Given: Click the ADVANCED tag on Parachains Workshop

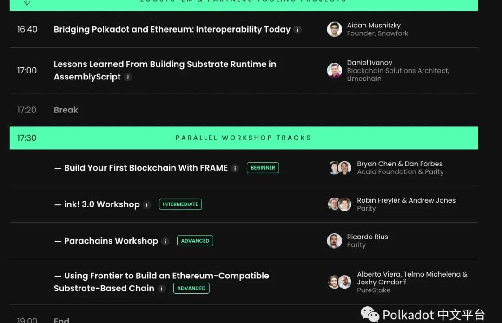Looking at the screenshot, I should 195,241.
